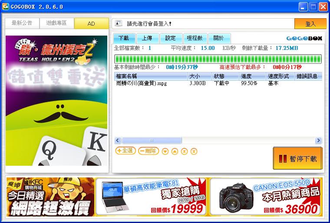Click the TKEC 今日精選 banner ad
The width and height of the screenshot is (330, 223).
click(x=50, y=197)
